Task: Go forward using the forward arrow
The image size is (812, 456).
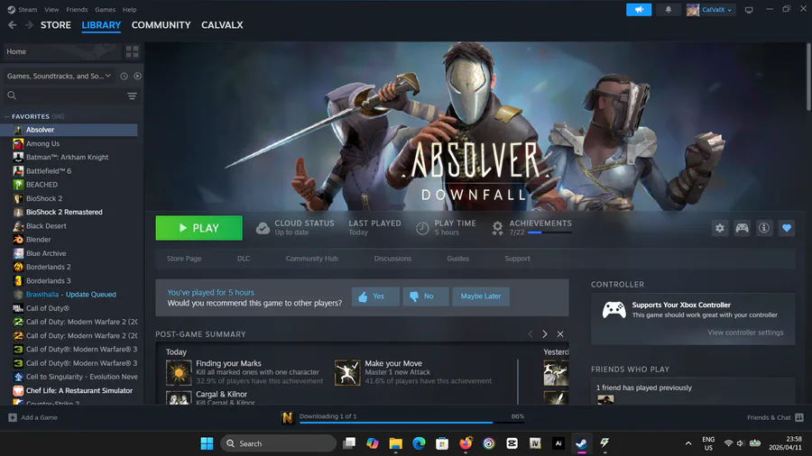Action: (29, 25)
